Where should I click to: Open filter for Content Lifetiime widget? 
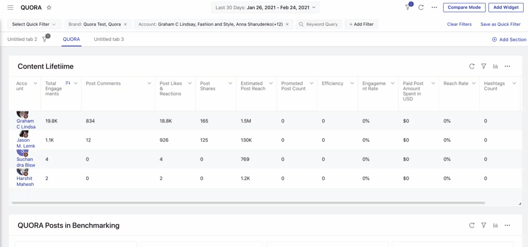point(484,66)
